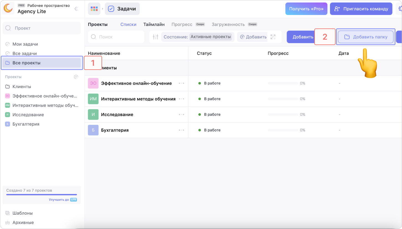402x229 pixels.
Task: Open more options for Бухгалтерия row
Action: (181, 130)
